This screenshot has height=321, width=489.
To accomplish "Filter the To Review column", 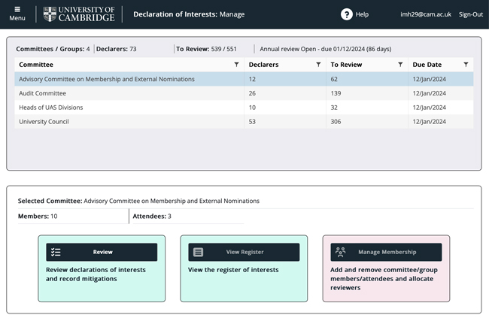I will (400, 65).
